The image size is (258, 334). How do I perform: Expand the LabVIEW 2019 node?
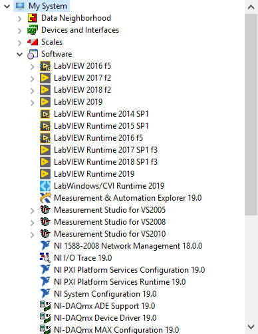tap(33, 103)
